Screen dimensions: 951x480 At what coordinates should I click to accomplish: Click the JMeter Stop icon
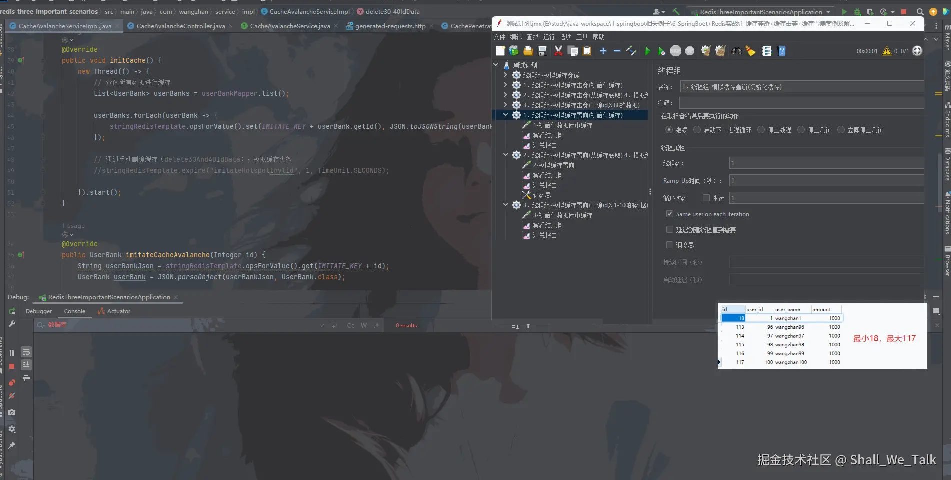point(676,51)
